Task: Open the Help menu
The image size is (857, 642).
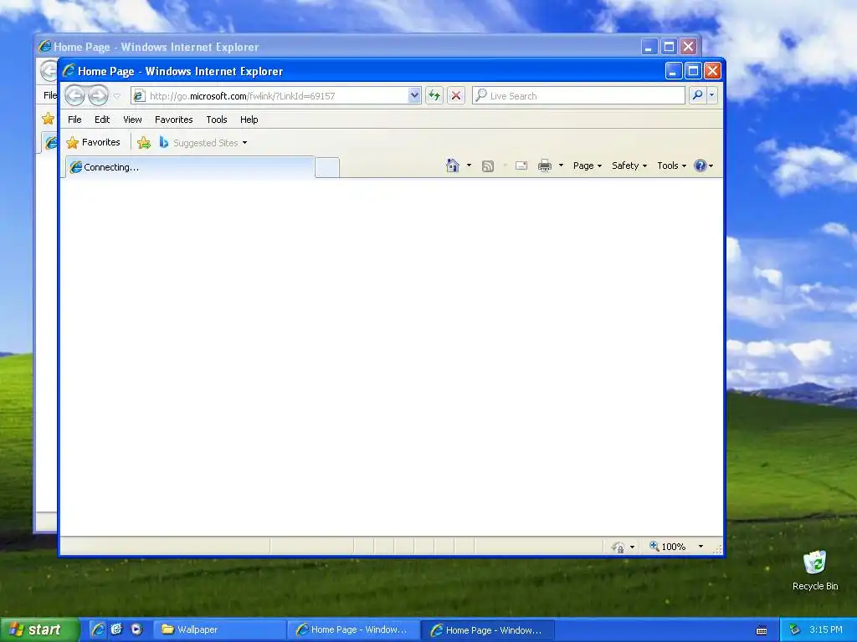Action: point(249,120)
